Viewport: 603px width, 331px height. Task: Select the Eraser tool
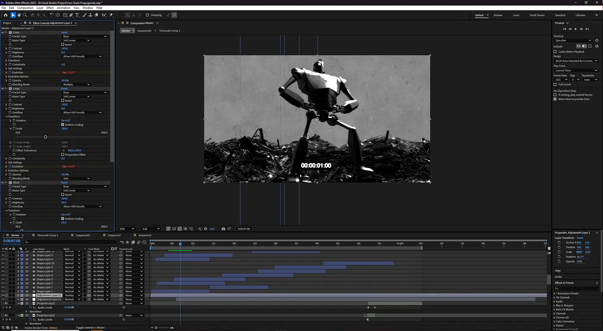[96, 15]
